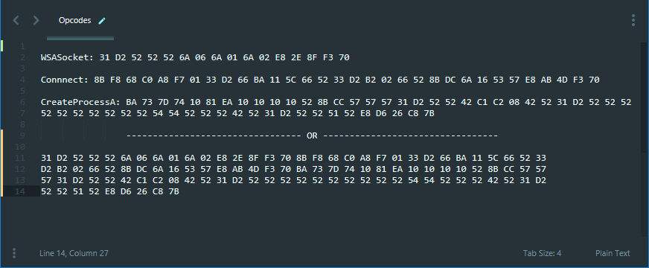Open the Plain Text syntax selector
649x268 pixels.
[613, 253]
